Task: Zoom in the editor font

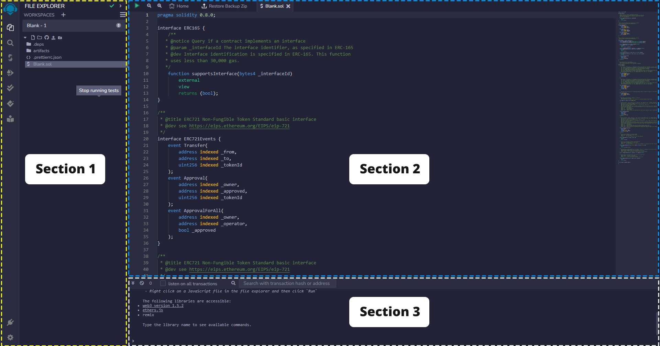Action: pyautogui.click(x=159, y=6)
